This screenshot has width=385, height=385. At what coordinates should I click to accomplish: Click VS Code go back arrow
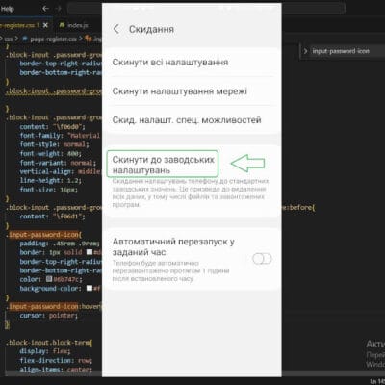pos(46,9)
